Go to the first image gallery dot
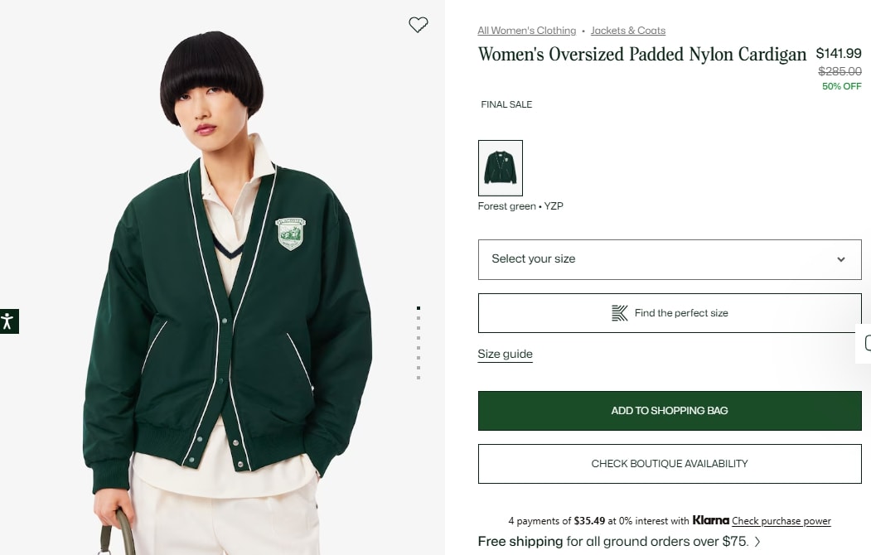This screenshot has width=871, height=555. [419, 307]
